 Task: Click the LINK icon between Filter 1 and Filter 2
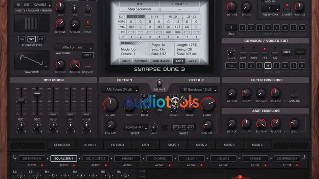159,105
